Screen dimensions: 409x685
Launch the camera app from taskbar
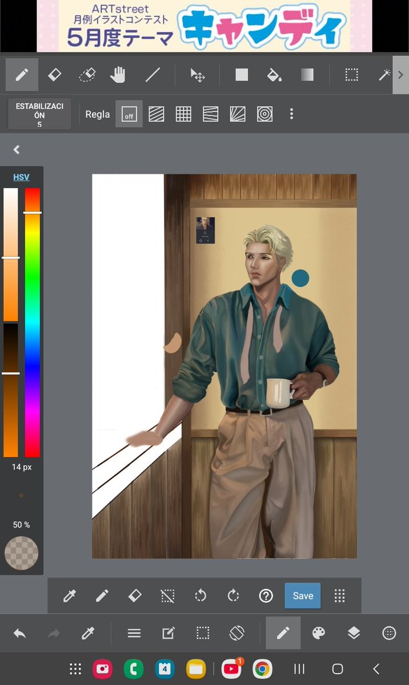(103, 669)
